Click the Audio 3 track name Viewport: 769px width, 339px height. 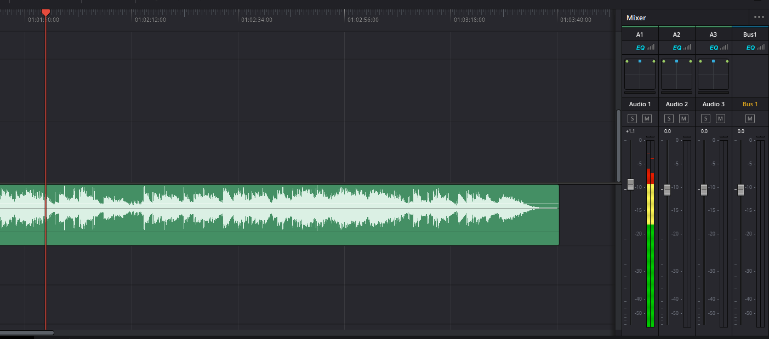[713, 104]
